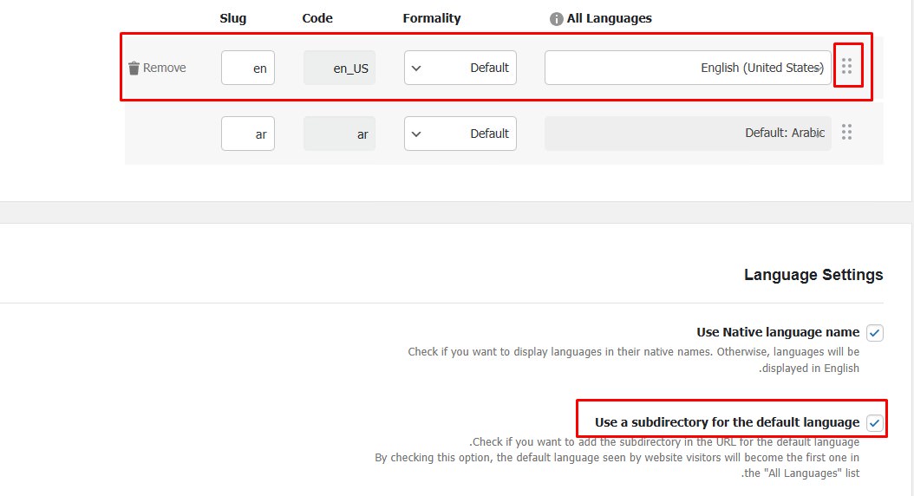Click the info icon beside All Languages

point(557,19)
